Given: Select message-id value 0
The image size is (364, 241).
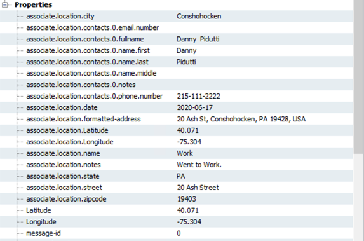Looking at the screenshot, I should click(x=179, y=233).
